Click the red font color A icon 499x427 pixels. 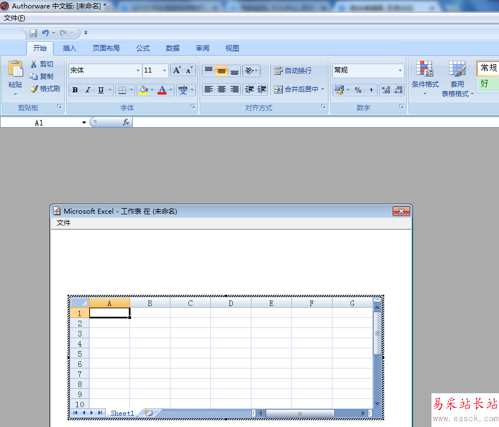(x=162, y=90)
